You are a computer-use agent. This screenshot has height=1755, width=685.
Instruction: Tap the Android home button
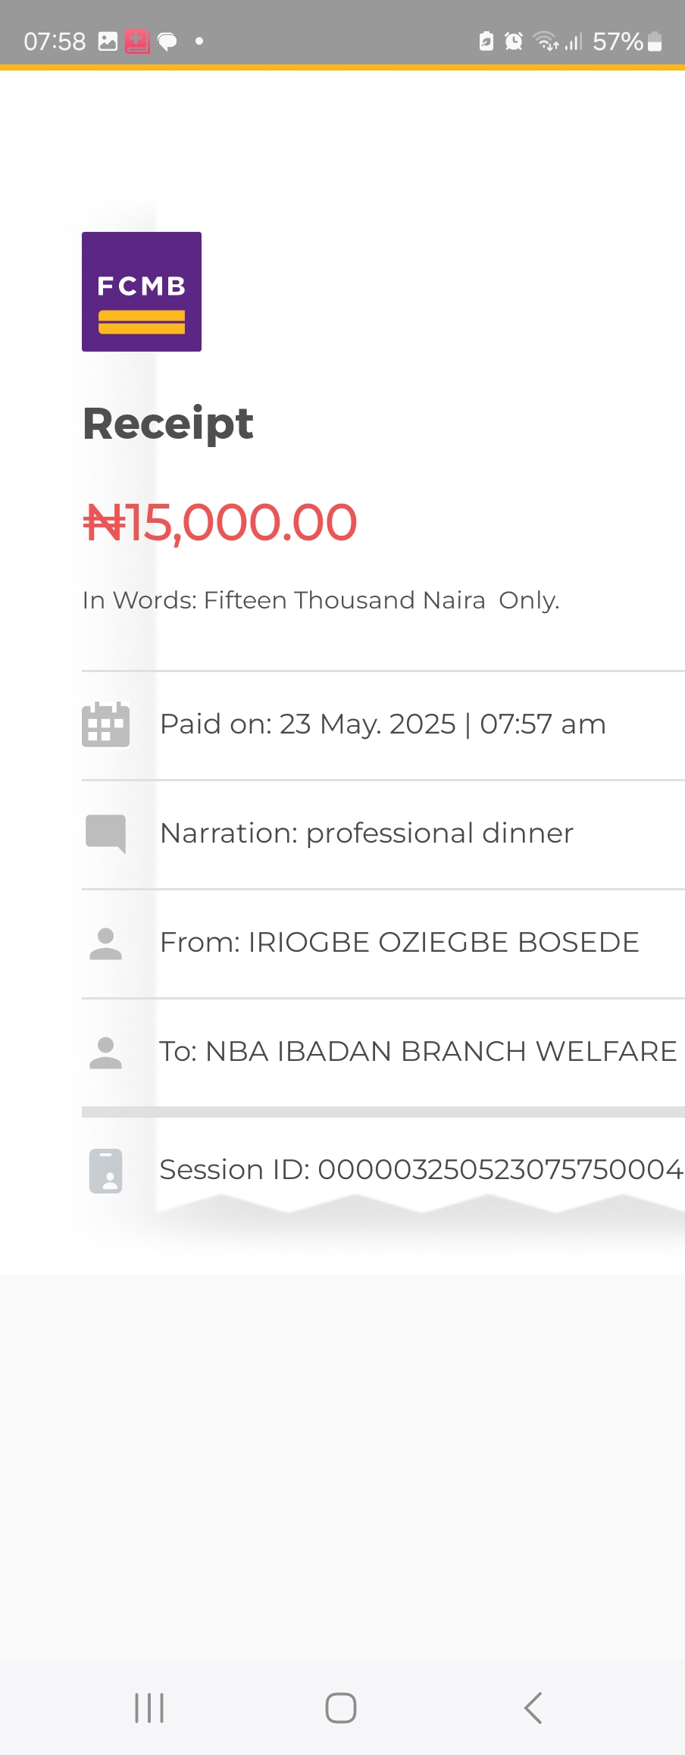[x=341, y=1708]
